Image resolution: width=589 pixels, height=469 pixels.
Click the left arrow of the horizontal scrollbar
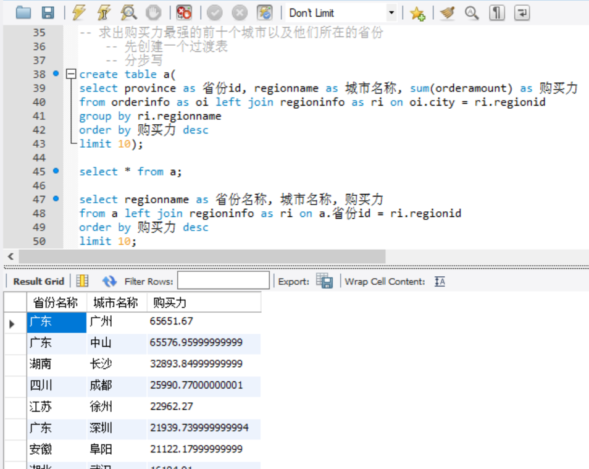[x=10, y=256]
